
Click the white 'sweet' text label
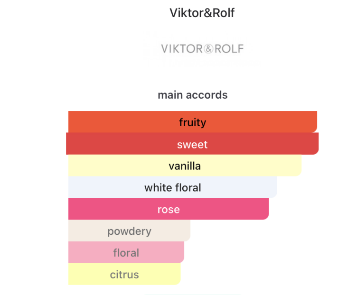click(192, 144)
